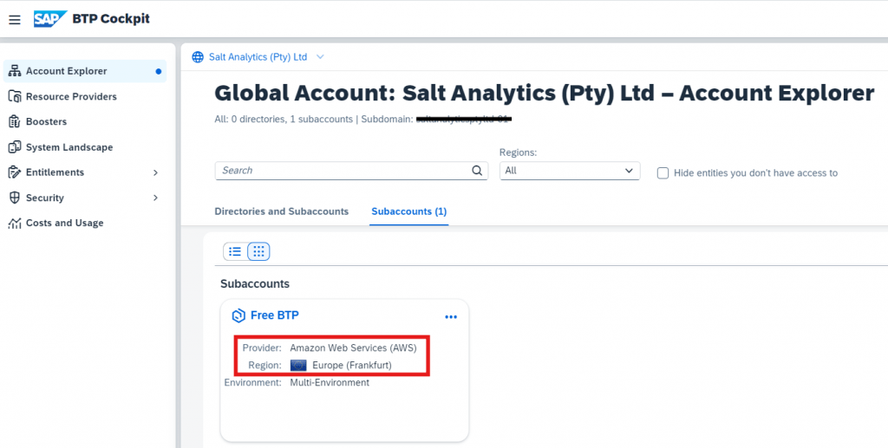
Task: Click the Salt Analytics (Pty) Ltd breadcrumb link
Action: (x=258, y=57)
